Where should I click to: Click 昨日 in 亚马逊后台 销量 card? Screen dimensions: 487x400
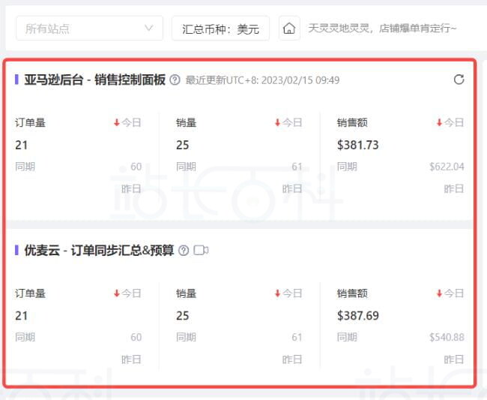pyautogui.click(x=292, y=188)
